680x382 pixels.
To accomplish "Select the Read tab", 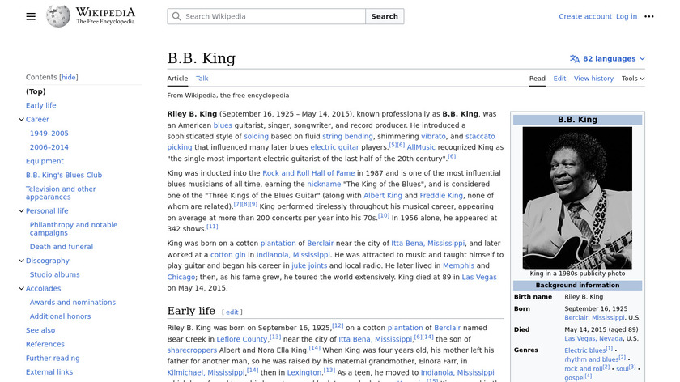I will [x=537, y=79].
